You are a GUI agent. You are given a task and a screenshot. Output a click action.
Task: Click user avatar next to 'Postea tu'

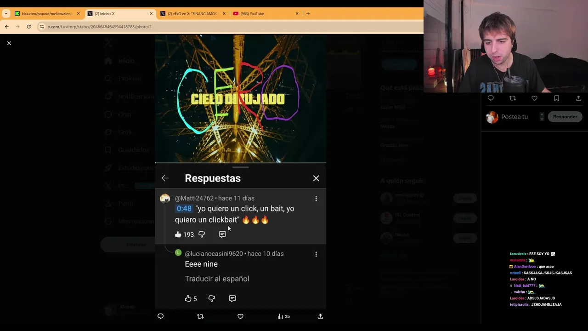point(492,117)
